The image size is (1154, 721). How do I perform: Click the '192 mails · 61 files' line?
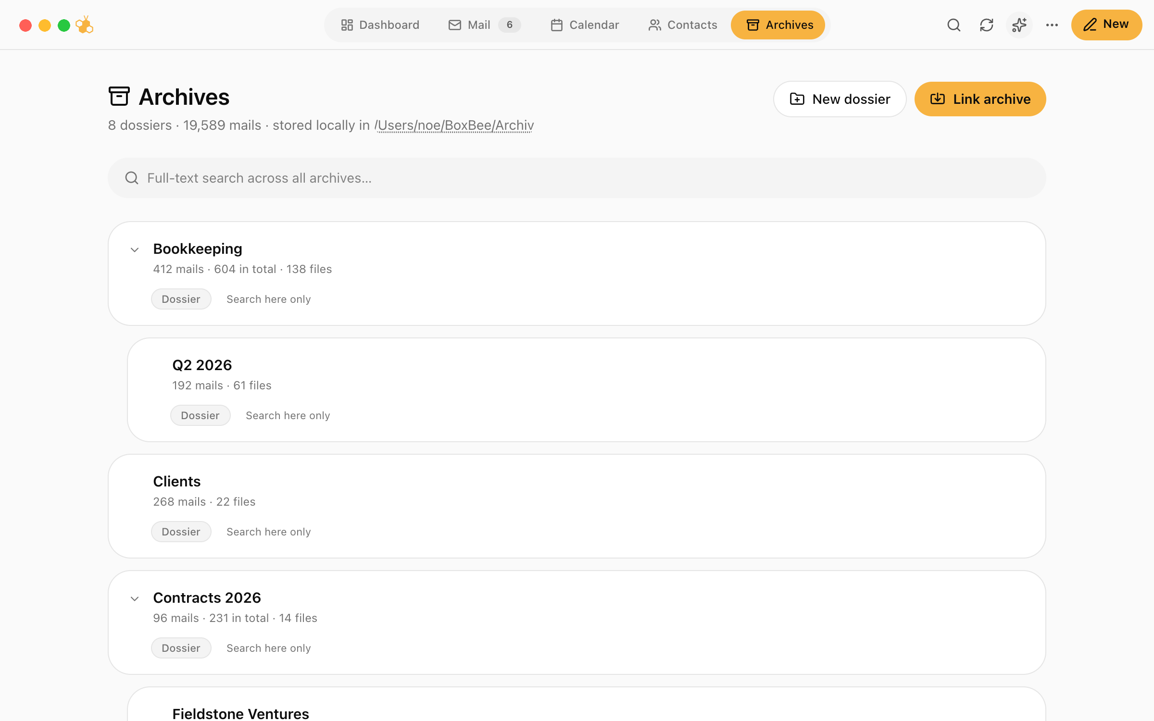[x=222, y=385]
